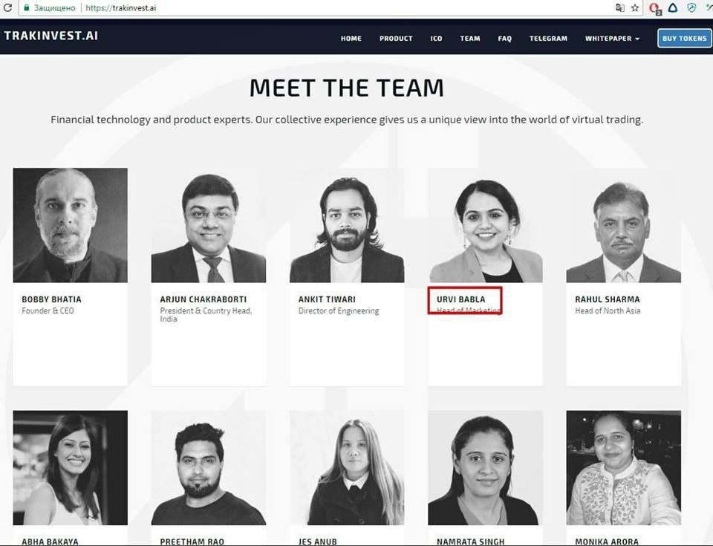This screenshot has height=546, width=713.
Task: Open the Telegram nav link
Action: [548, 39]
